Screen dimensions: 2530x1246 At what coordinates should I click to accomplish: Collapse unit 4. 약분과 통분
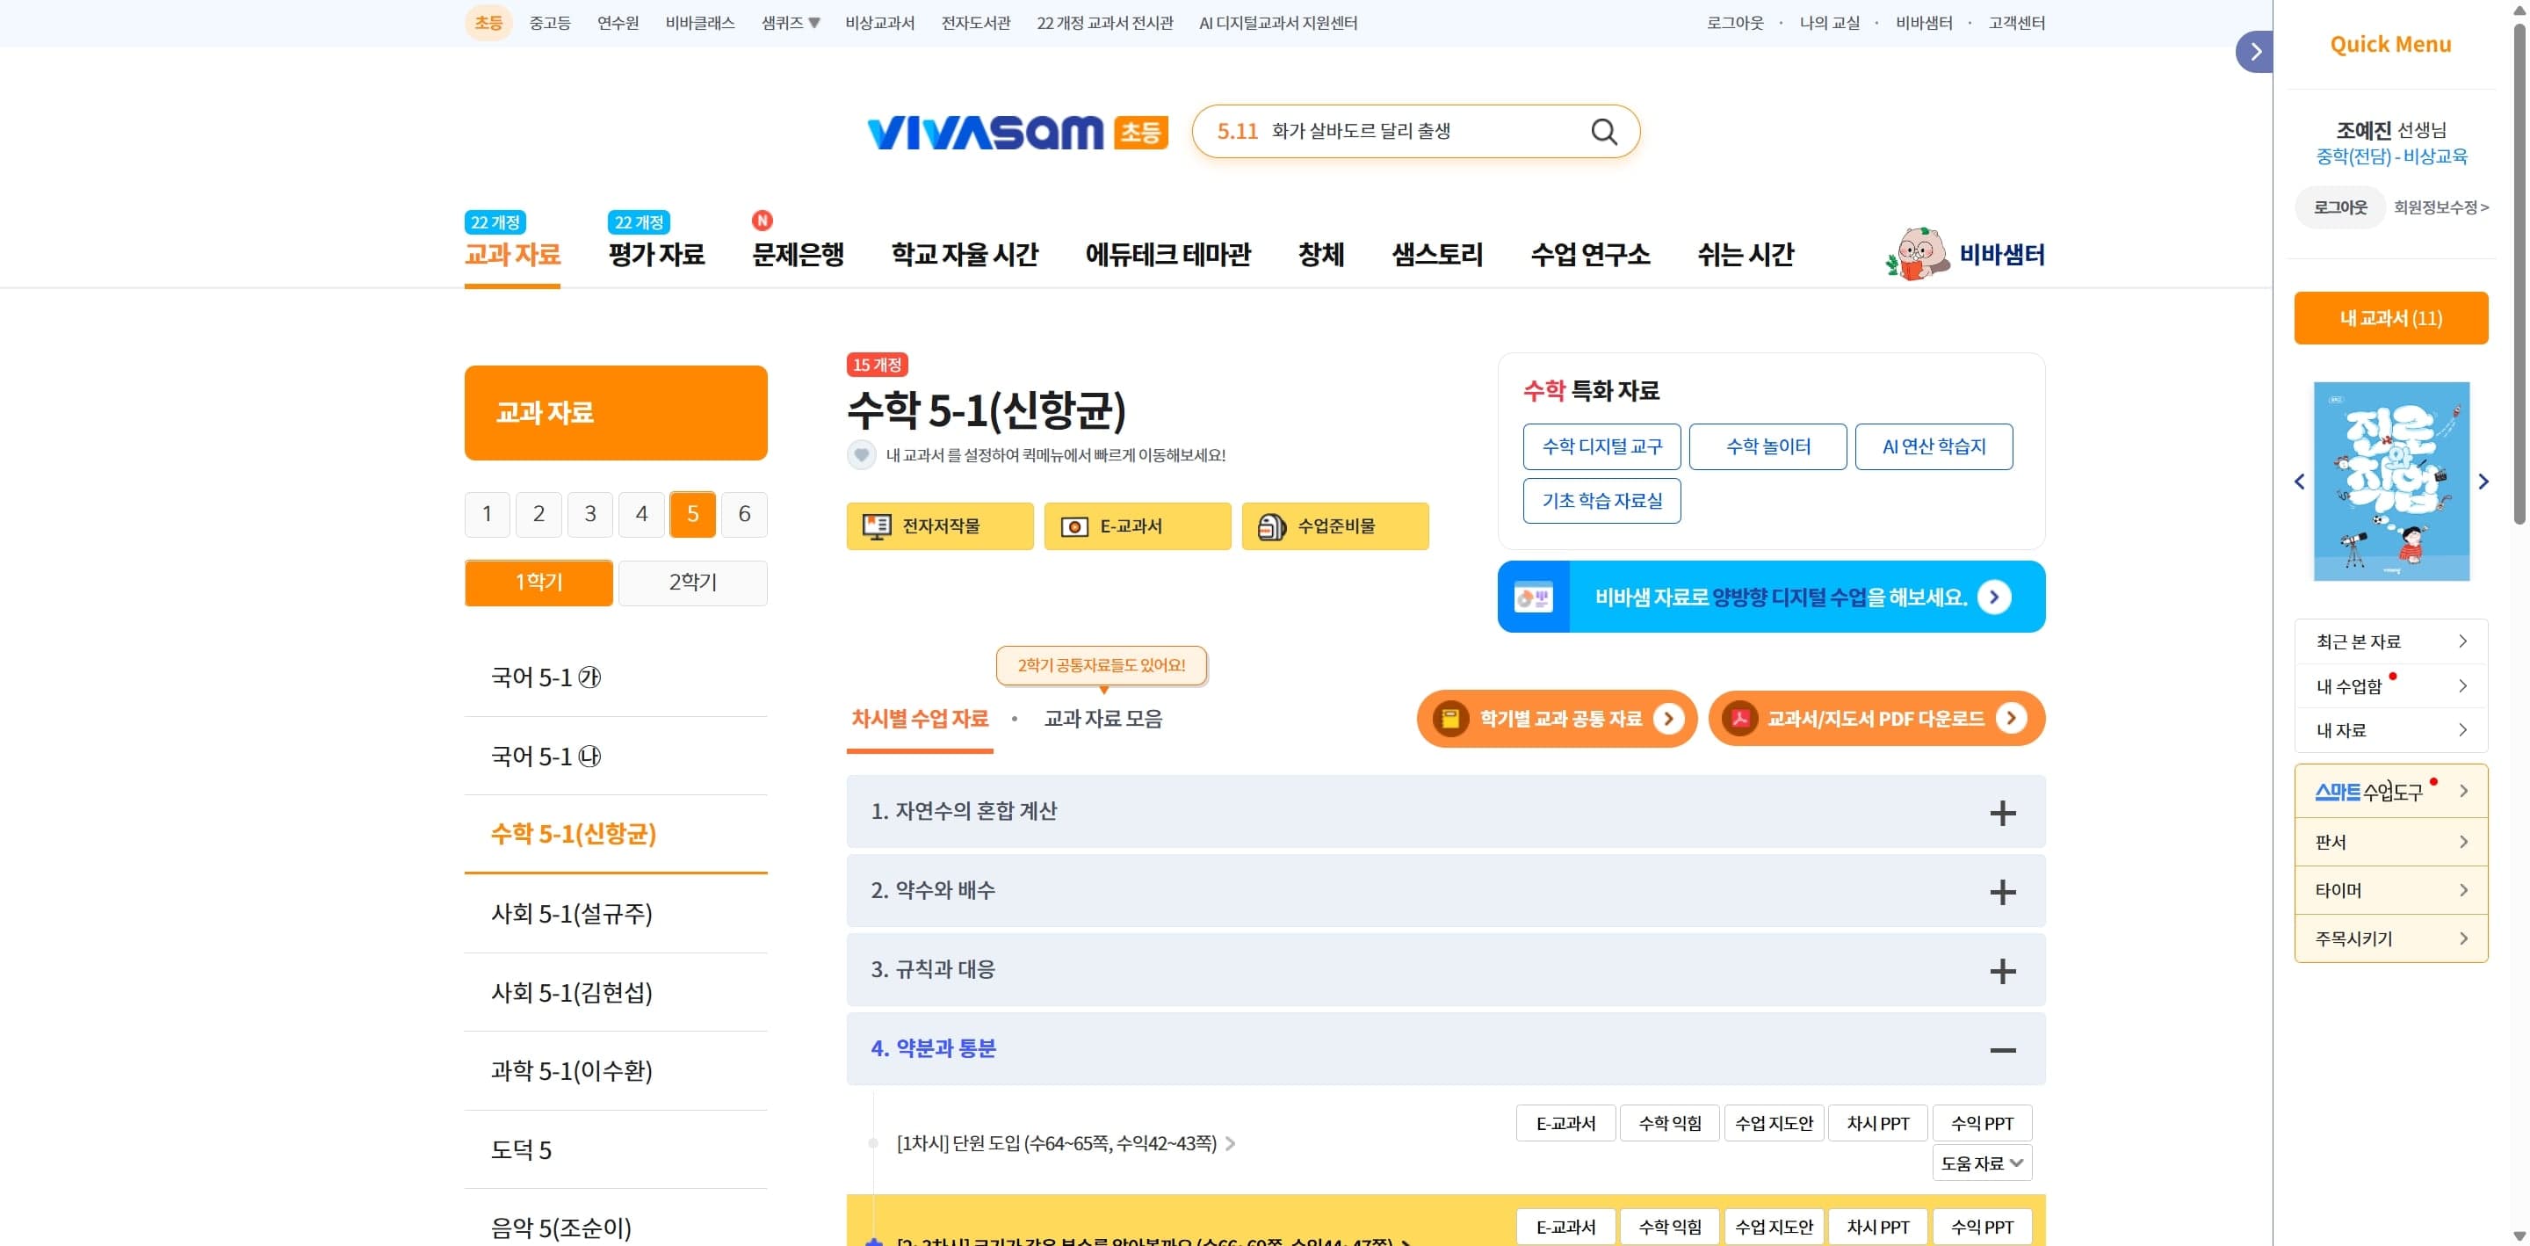1446,1048
